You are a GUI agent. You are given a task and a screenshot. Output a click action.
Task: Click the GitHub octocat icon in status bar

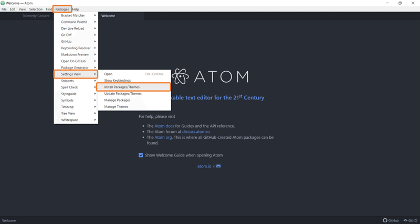point(385,220)
